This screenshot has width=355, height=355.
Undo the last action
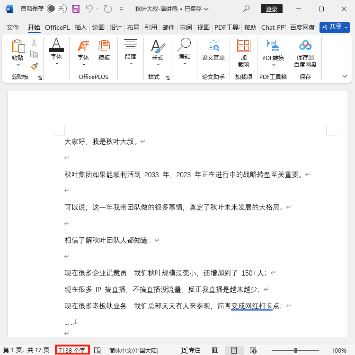click(x=89, y=9)
